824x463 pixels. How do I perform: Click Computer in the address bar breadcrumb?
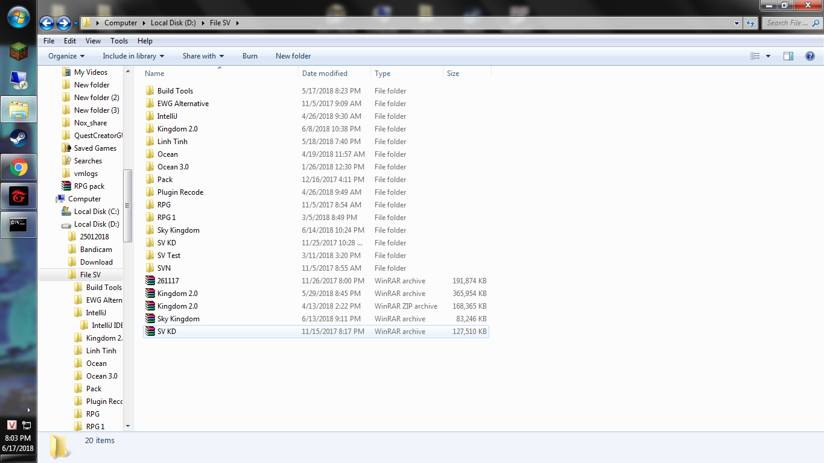[x=121, y=23]
